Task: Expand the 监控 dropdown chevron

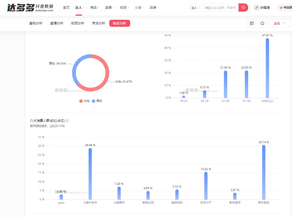Action: (283, 23)
